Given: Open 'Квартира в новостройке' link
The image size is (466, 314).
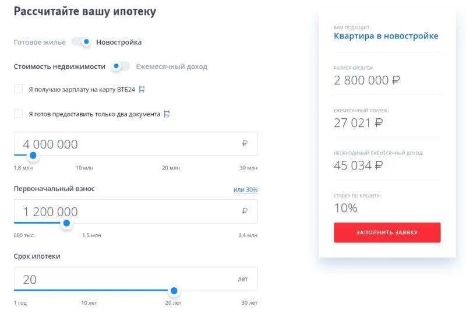Looking at the screenshot, I should click(386, 36).
